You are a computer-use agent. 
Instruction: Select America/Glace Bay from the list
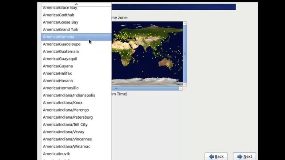(x=76, y=8)
